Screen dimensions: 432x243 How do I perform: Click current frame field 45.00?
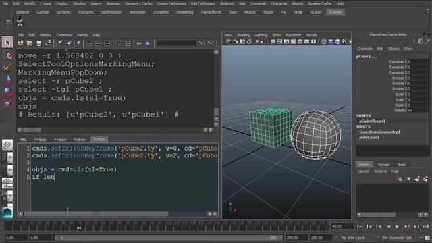(342, 227)
